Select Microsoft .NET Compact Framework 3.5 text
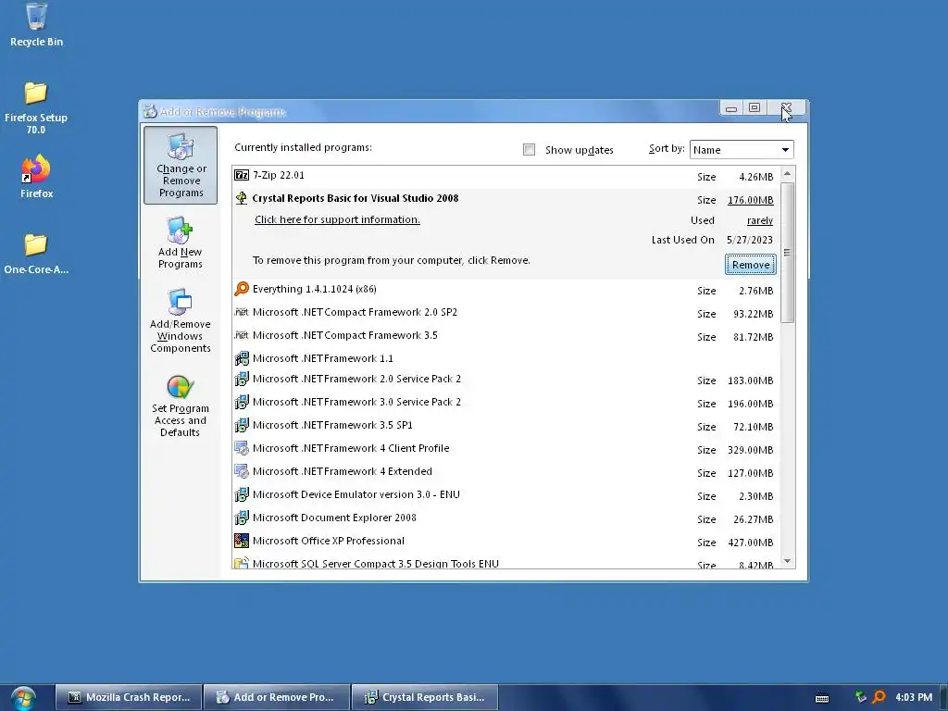The width and height of the screenshot is (948, 711). tap(344, 335)
